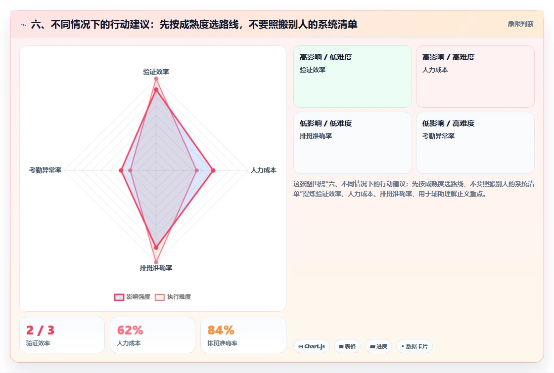Open the 低影响 / 高难度 quadrant card
The width and height of the screenshot is (554, 373).
[475, 143]
